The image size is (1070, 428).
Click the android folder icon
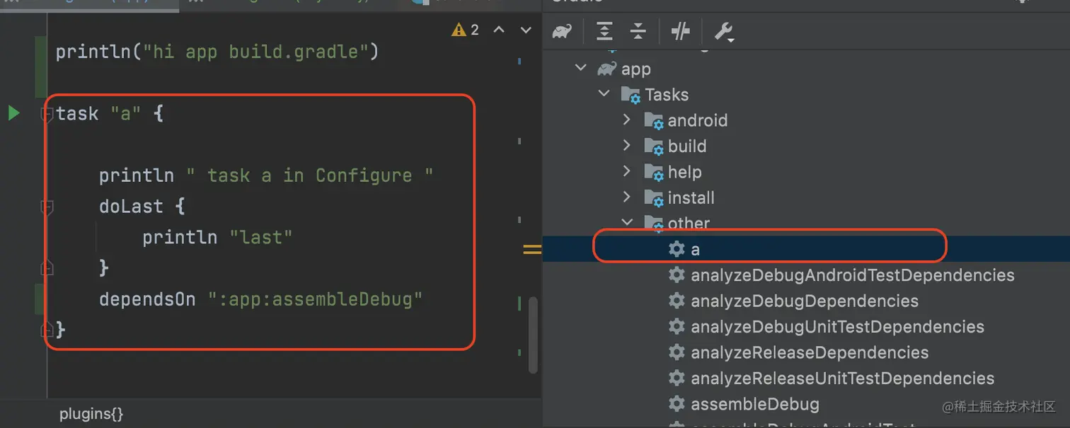(653, 121)
